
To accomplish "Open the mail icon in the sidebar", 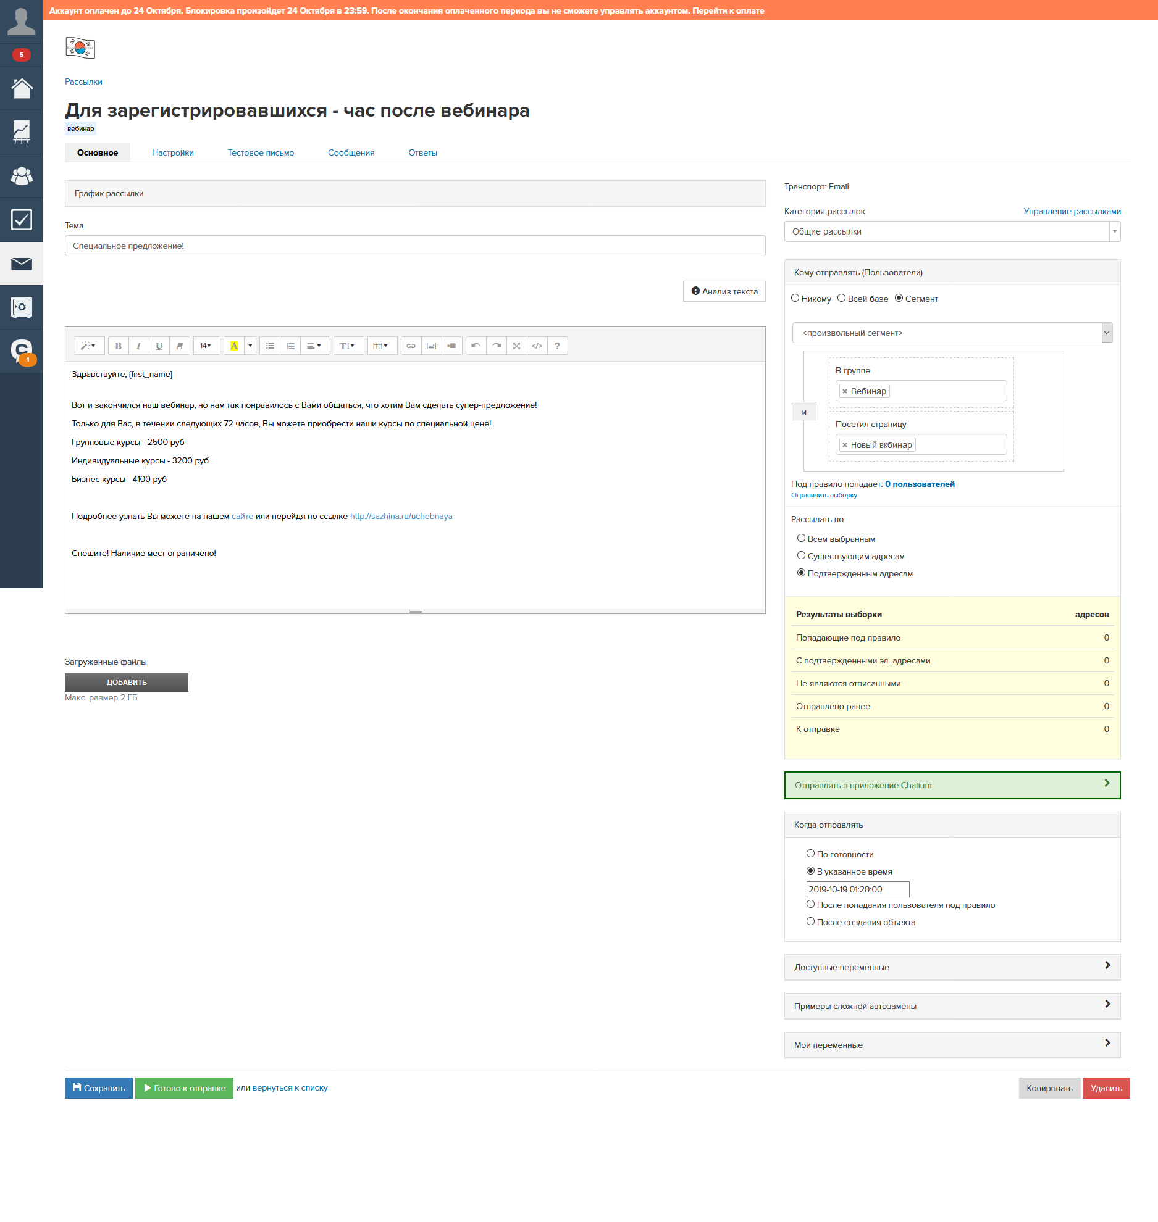I will [22, 264].
